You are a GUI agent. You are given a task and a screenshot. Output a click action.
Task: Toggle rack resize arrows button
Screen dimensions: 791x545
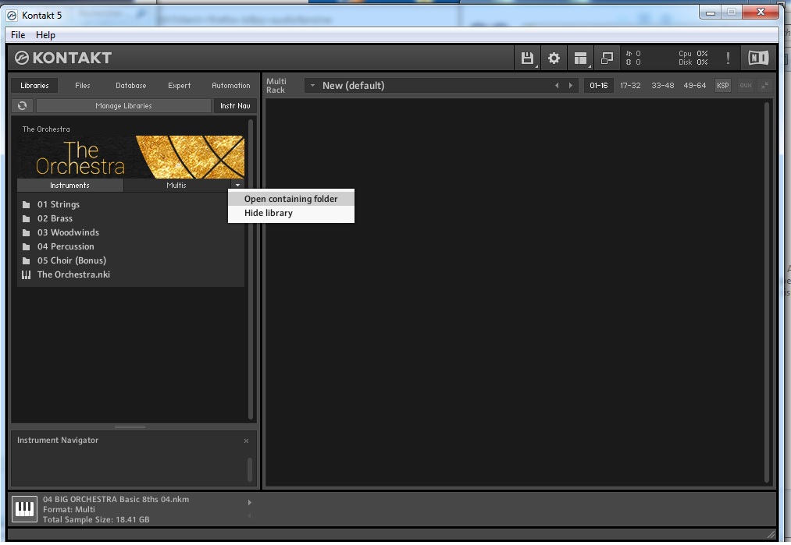tap(764, 86)
